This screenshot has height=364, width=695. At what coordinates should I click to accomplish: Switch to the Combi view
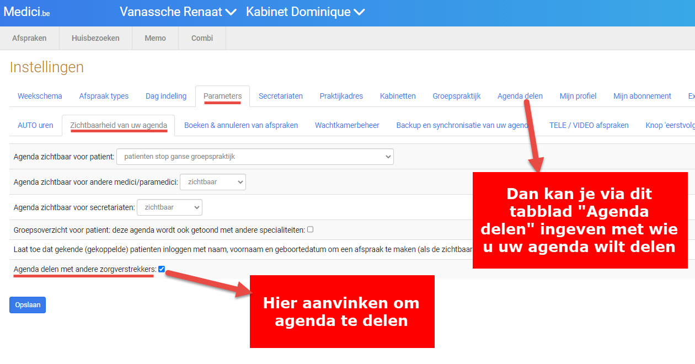click(202, 38)
